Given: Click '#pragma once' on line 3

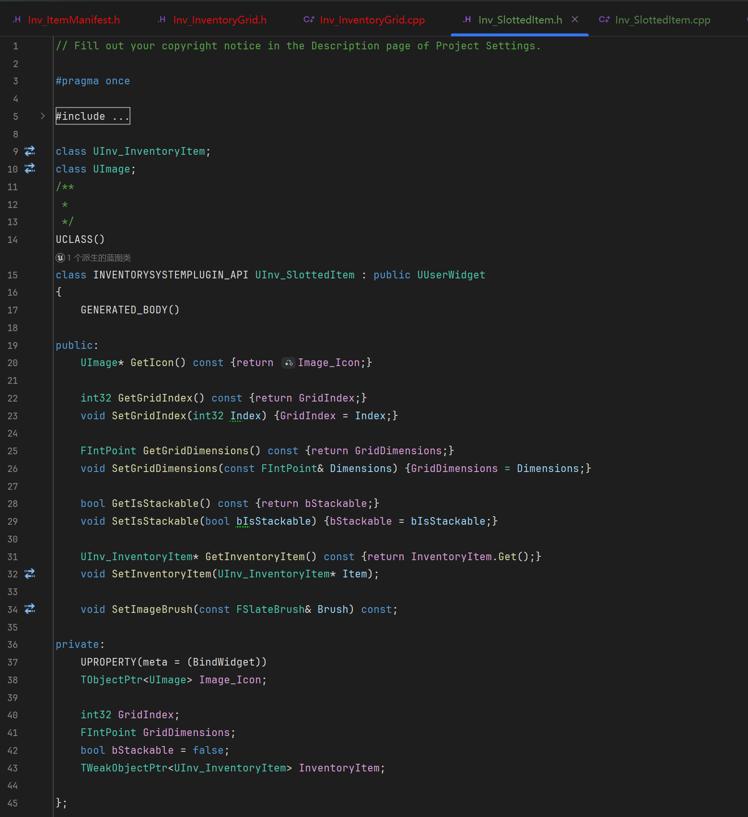Looking at the screenshot, I should pyautogui.click(x=93, y=81).
